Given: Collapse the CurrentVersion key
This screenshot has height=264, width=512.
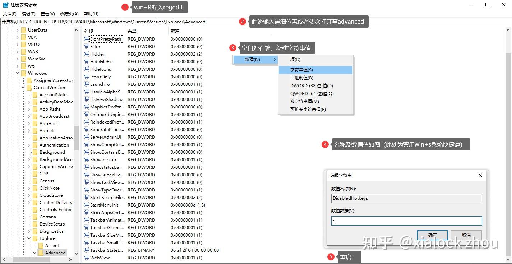Looking at the screenshot, I should (x=23, y=88).
